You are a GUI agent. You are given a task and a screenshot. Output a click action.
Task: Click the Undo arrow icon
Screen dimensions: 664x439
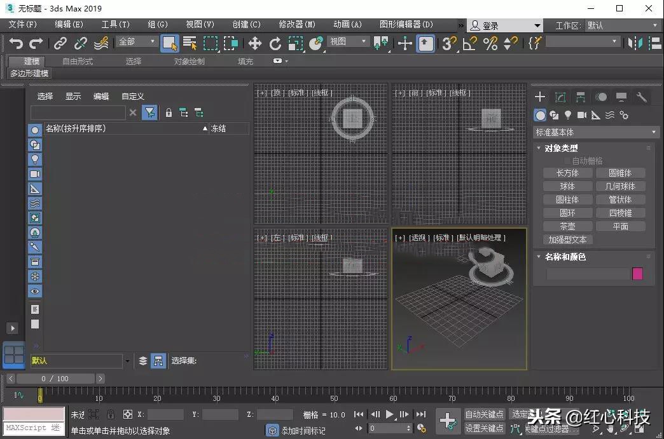click(17, 43)
